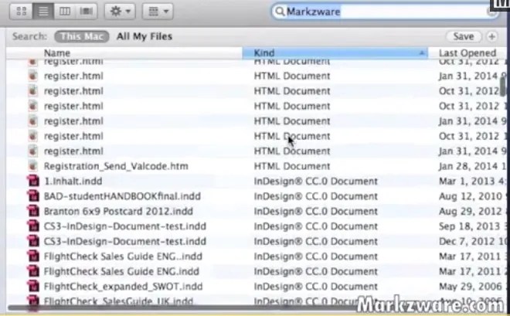
Task: Select 1.Inhalt.indd file
Action: 73,181
